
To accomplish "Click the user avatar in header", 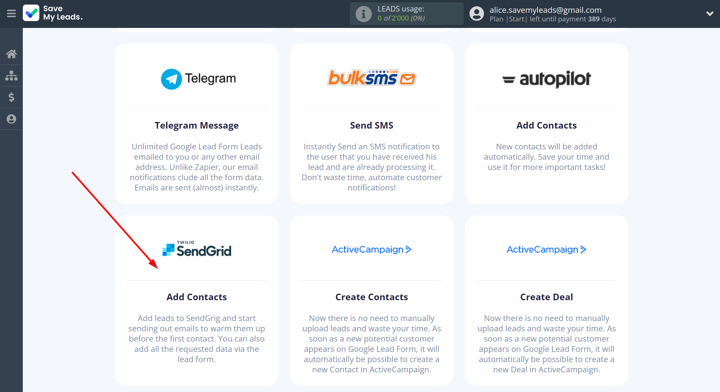I will pos(477,14).
